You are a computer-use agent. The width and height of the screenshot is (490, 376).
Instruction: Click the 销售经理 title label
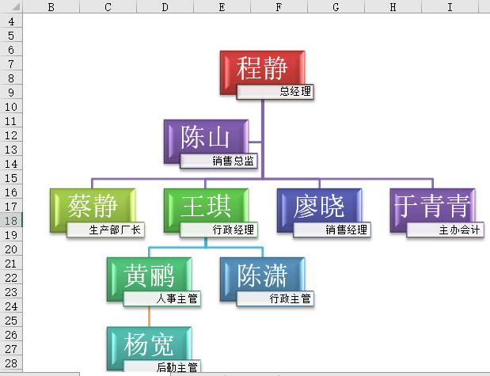(x=332, y=230)
